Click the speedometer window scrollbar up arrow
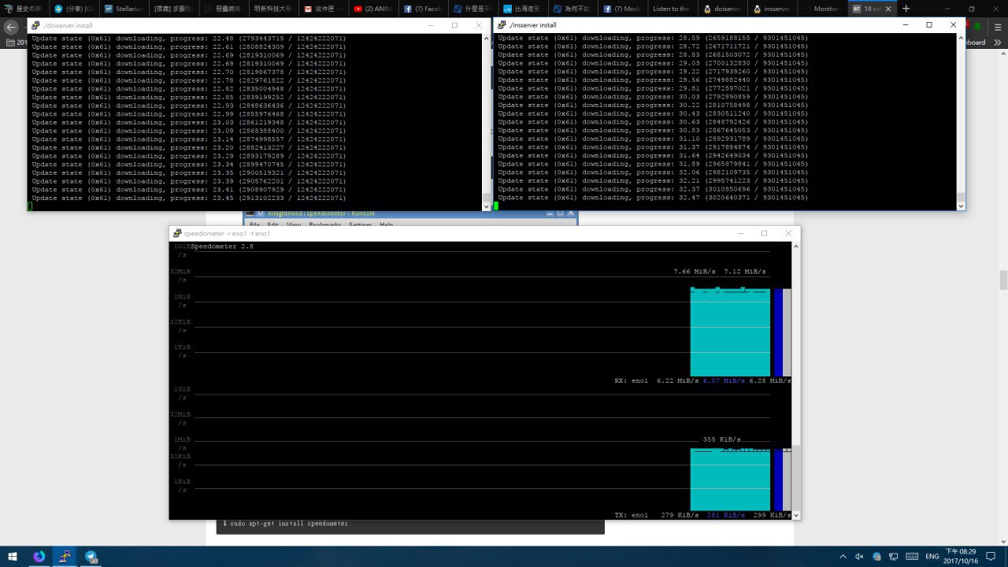This screenshot has height=567, width=1008. click(x=796, y=246)
